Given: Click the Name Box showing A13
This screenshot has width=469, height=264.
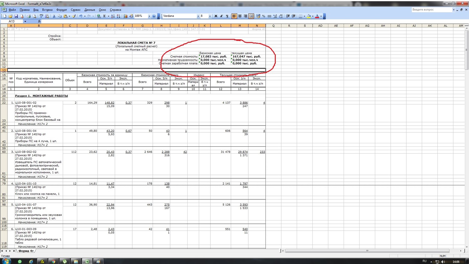Looking at the screenshot, I should click(x=12, y=21).
